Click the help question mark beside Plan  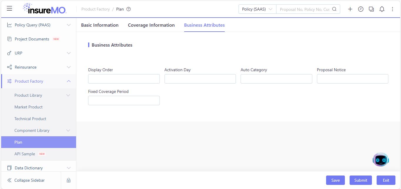(128, 9)
